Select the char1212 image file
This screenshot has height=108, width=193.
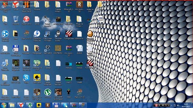pyautogui.click(x=69, y=65)
